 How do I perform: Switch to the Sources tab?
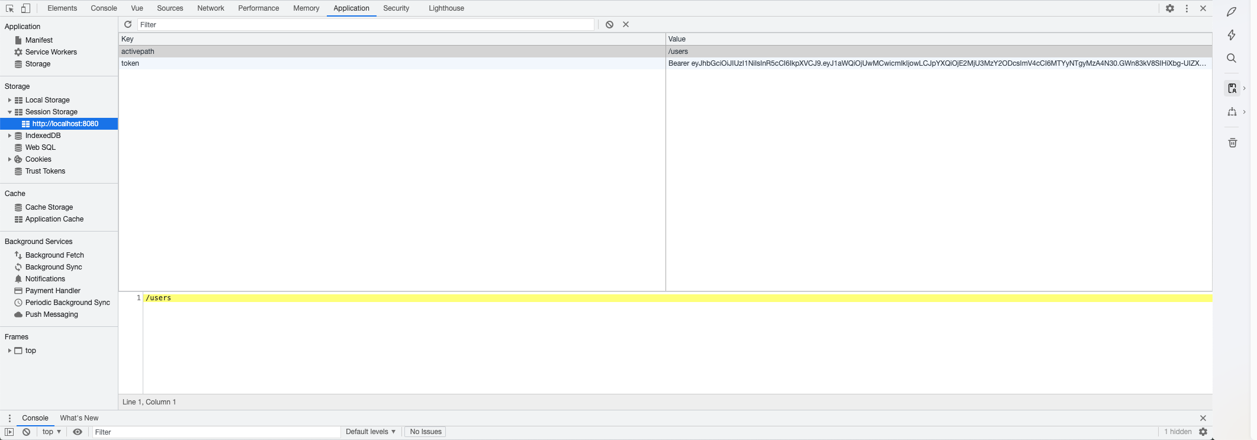click(x=170, y=8)
